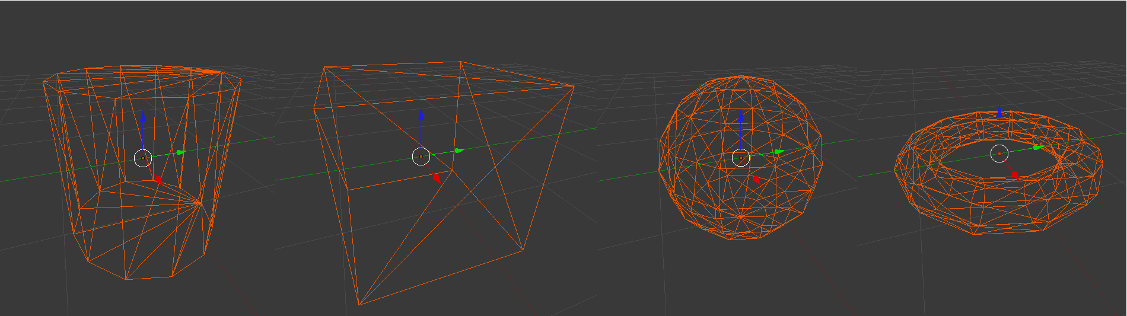The height and width of the screenshot is (316, 1127).
Task: Click the white gizmo circle inside the sphere
Action: point(741,158)
